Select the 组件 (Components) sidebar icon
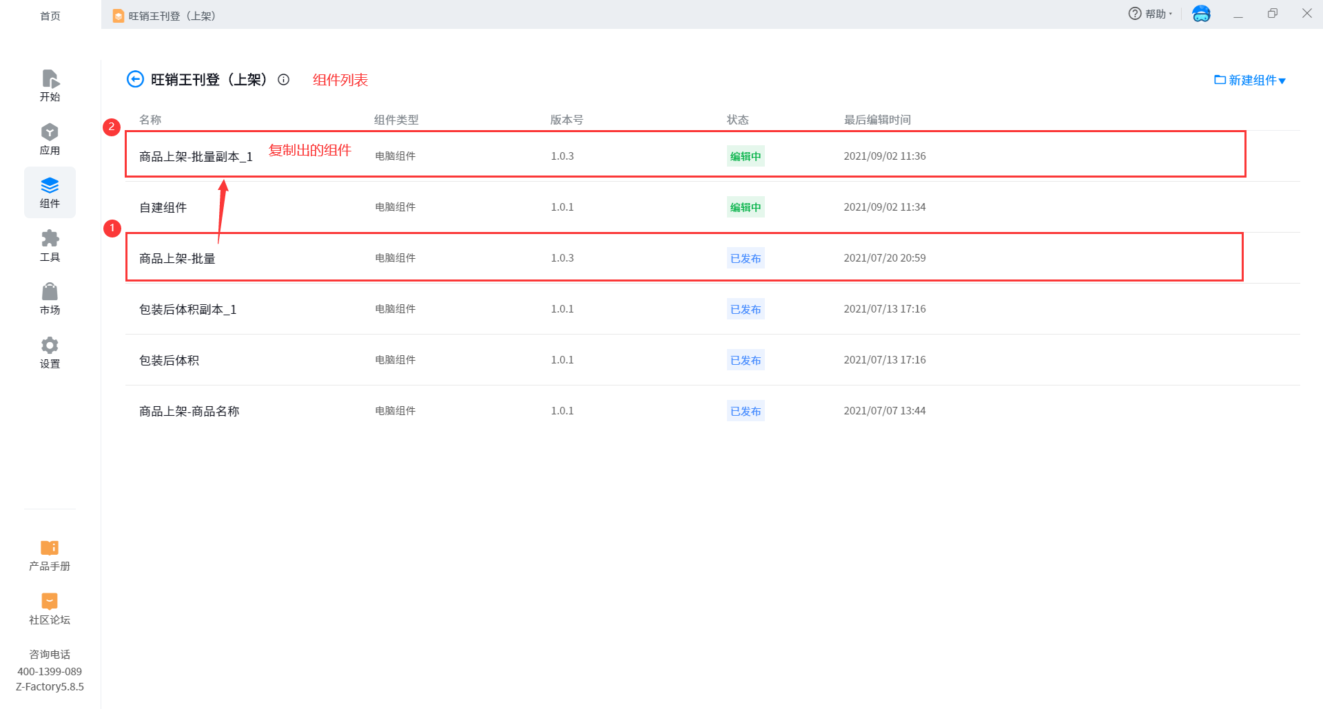Screen dimensions: 1323x709 [x=50, y=192]
